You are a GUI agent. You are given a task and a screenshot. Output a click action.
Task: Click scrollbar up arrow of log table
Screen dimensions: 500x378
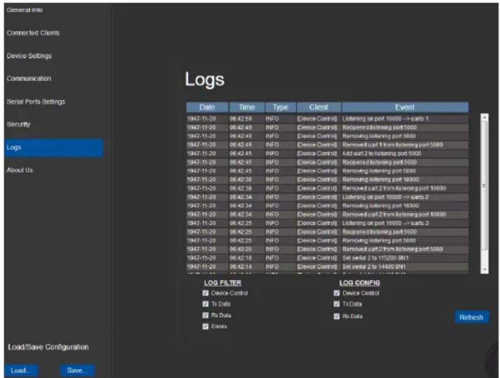[x=485, y=117]
